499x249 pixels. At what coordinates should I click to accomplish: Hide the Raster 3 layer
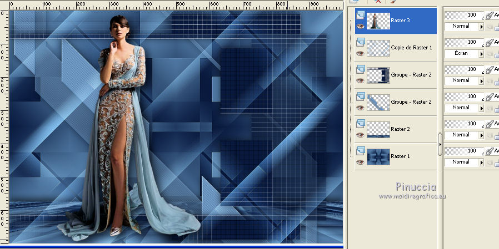click(x=360, y=27)
